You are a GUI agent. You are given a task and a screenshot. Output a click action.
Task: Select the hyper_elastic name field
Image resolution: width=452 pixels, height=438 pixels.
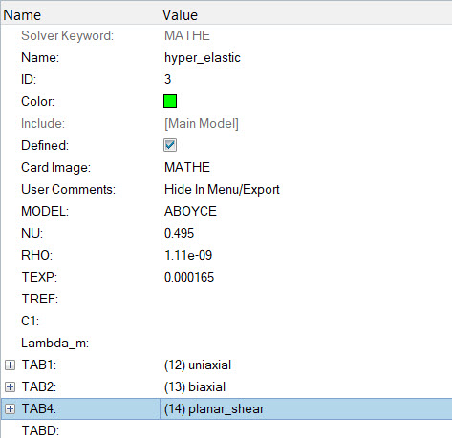pos(306,57)
